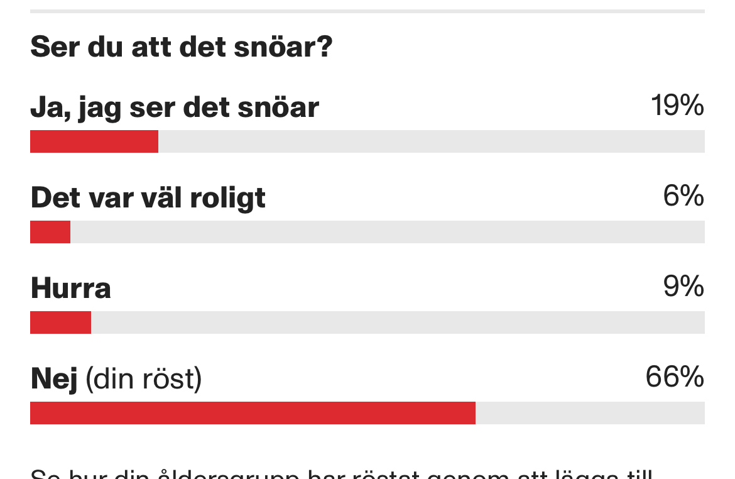735x479 pixels.
Task: Select the "Det var väl roligt" option
Action: point(148,198)
